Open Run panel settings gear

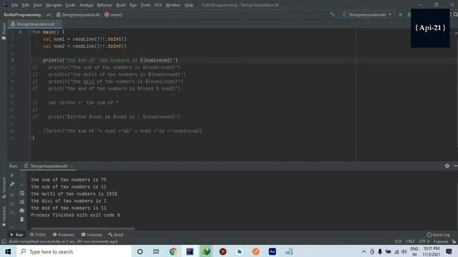point(447,166)
